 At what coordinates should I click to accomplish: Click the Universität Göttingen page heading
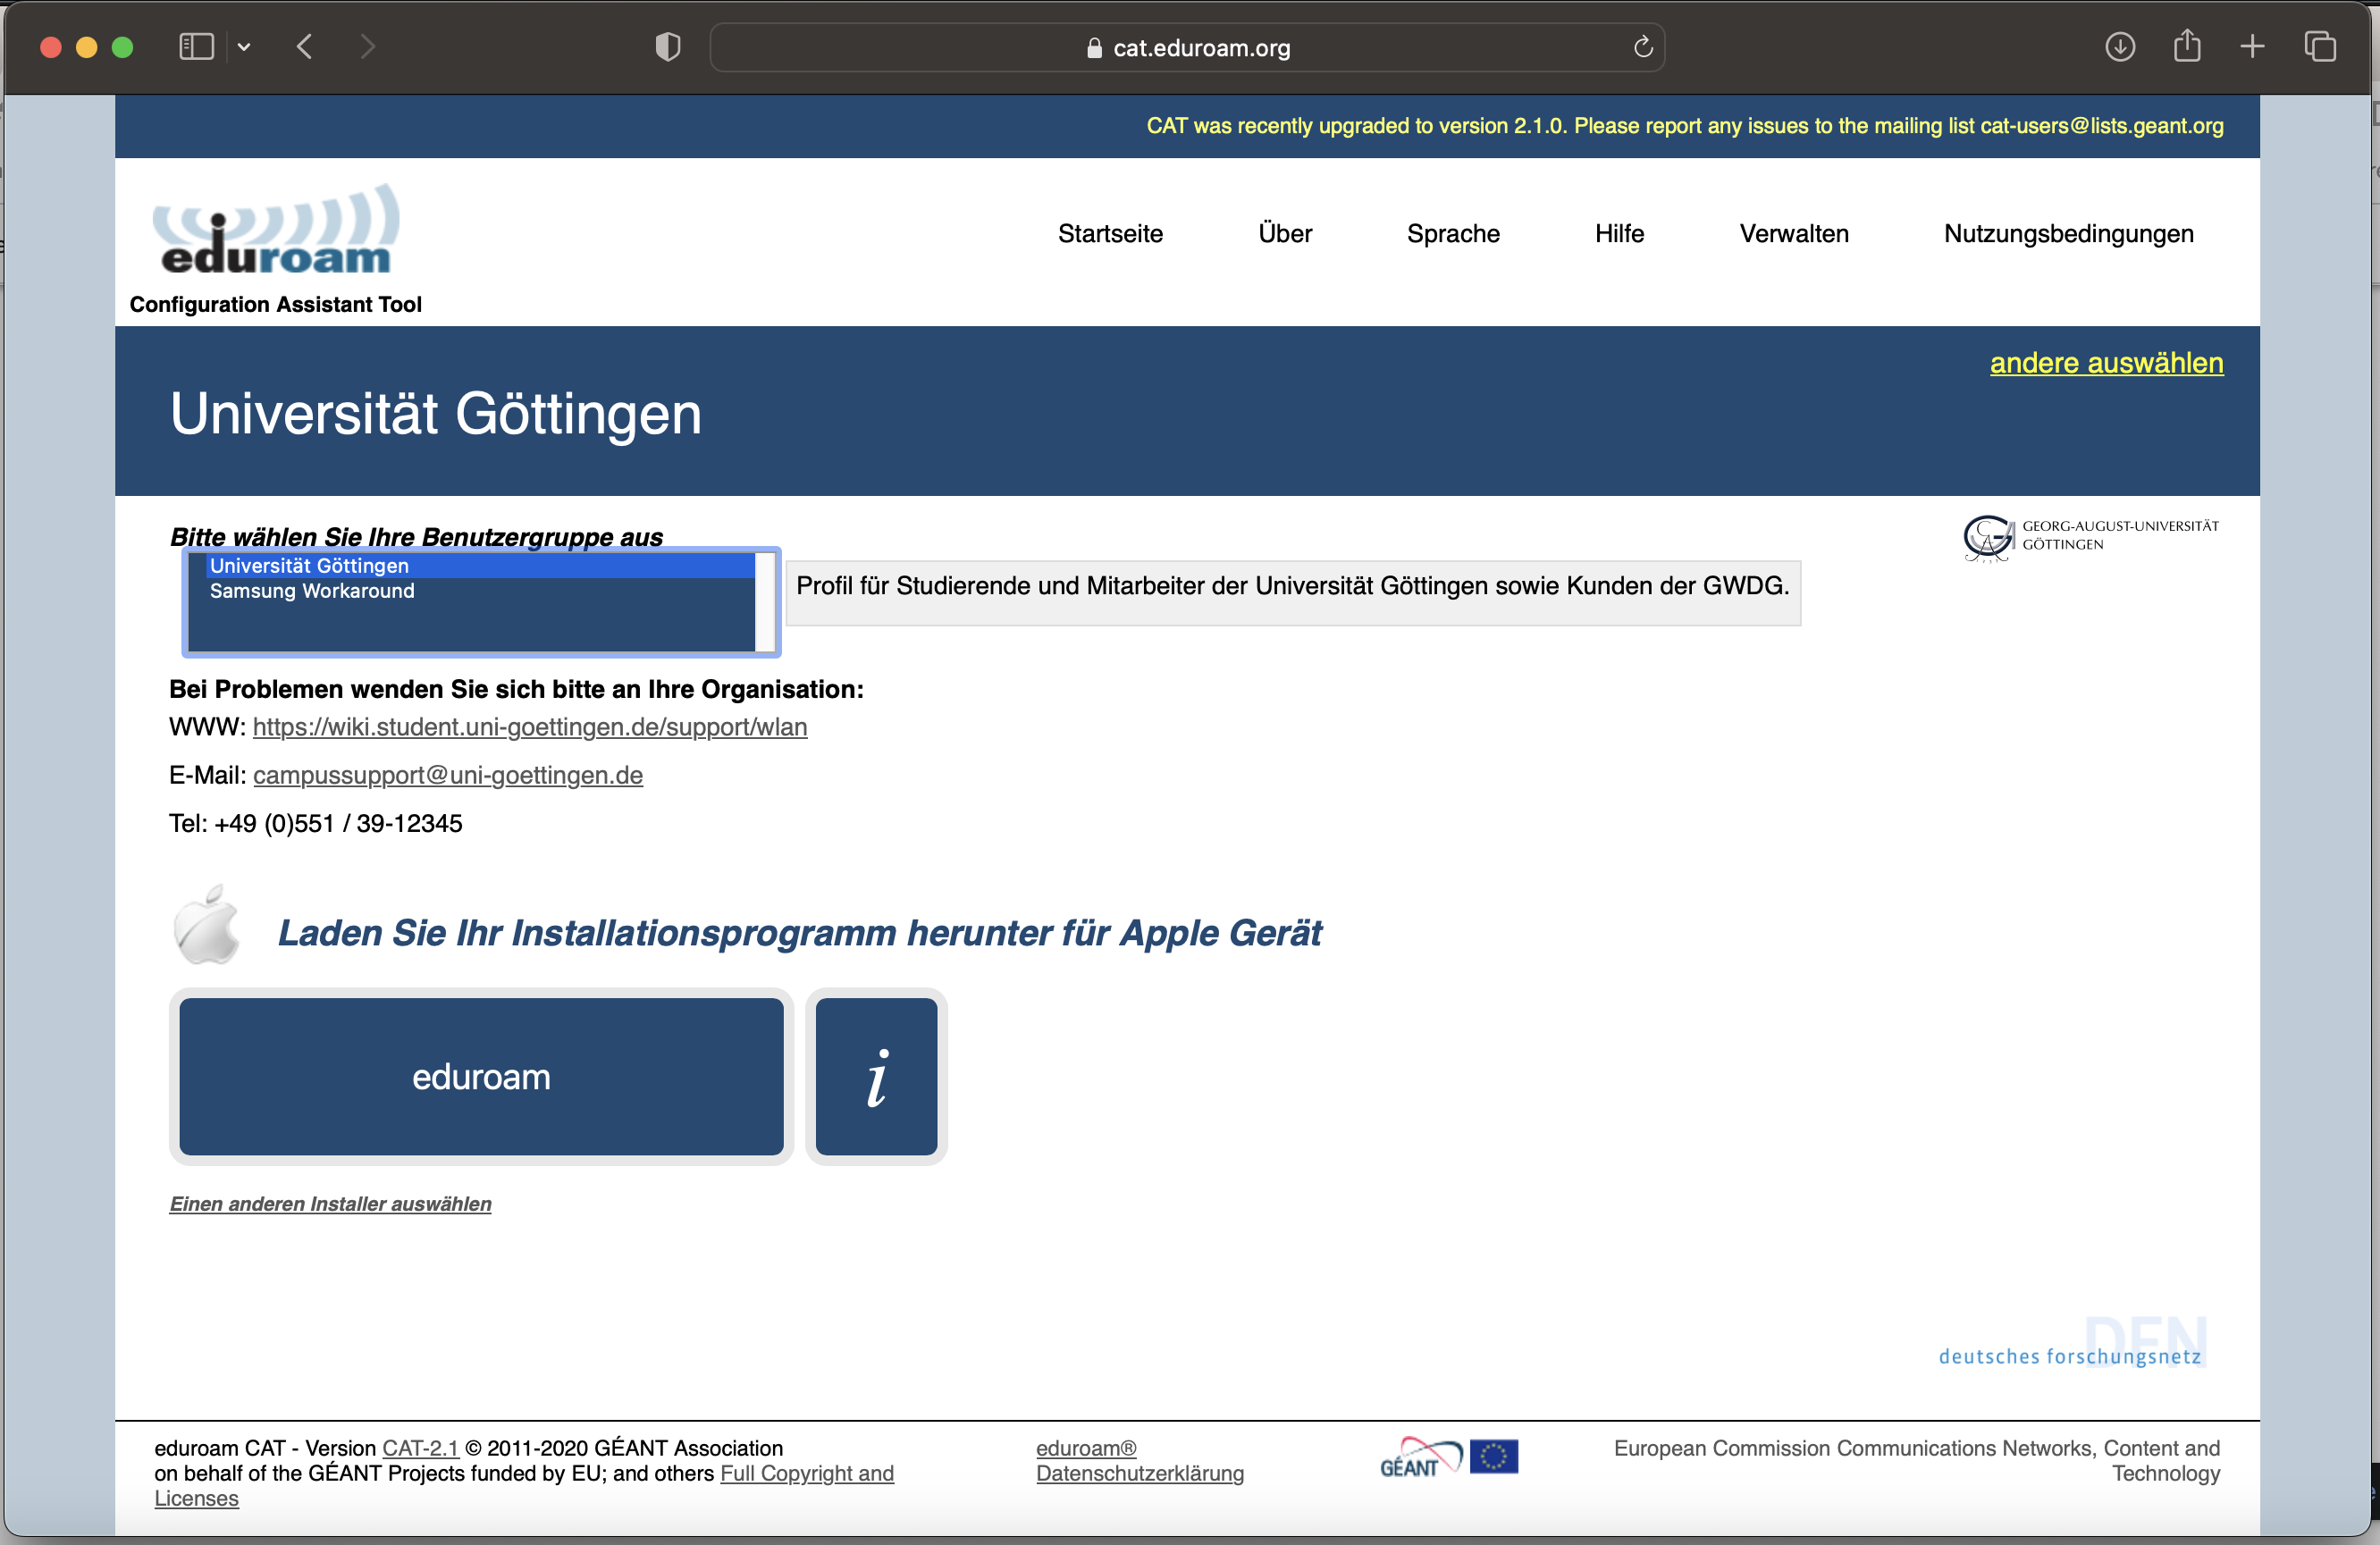pos(436,414)
